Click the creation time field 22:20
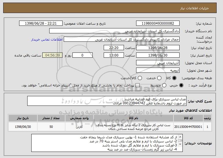The width and height of the screenshot is (223, 158). click(114, 48)
